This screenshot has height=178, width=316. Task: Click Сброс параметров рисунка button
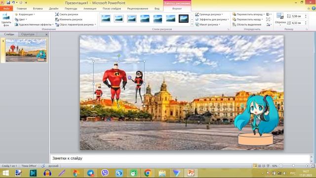[75, 24]
